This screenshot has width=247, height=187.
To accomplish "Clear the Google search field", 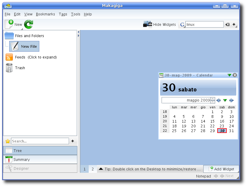I will (227, 25).
